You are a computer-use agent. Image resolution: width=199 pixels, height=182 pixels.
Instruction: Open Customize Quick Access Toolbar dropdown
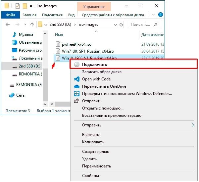point(31,6)
